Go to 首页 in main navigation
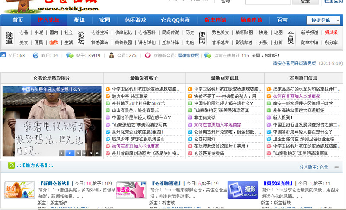Viewport: 346px width, 210px height. click(18, 20)
